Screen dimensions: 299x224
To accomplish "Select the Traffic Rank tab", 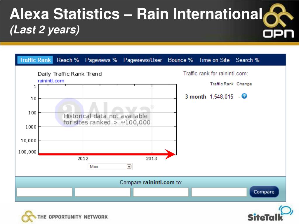I will pos(35,60).
